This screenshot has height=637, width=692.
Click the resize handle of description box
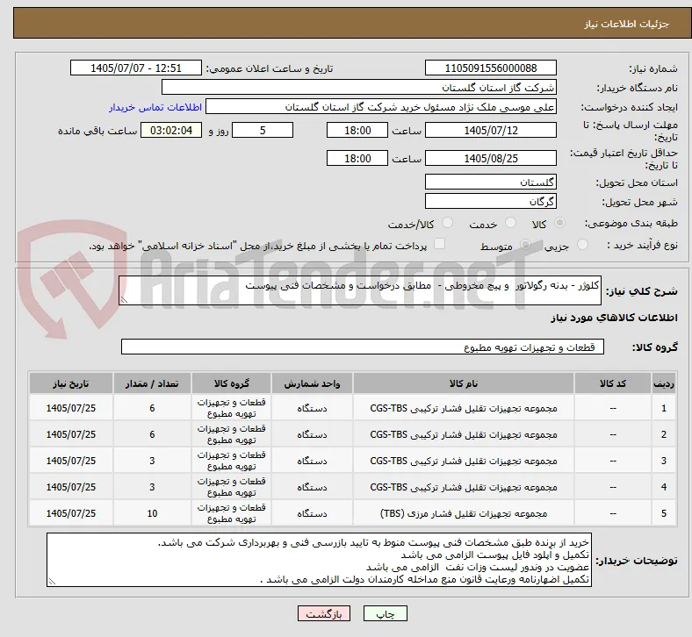click(x=124, y=300)
